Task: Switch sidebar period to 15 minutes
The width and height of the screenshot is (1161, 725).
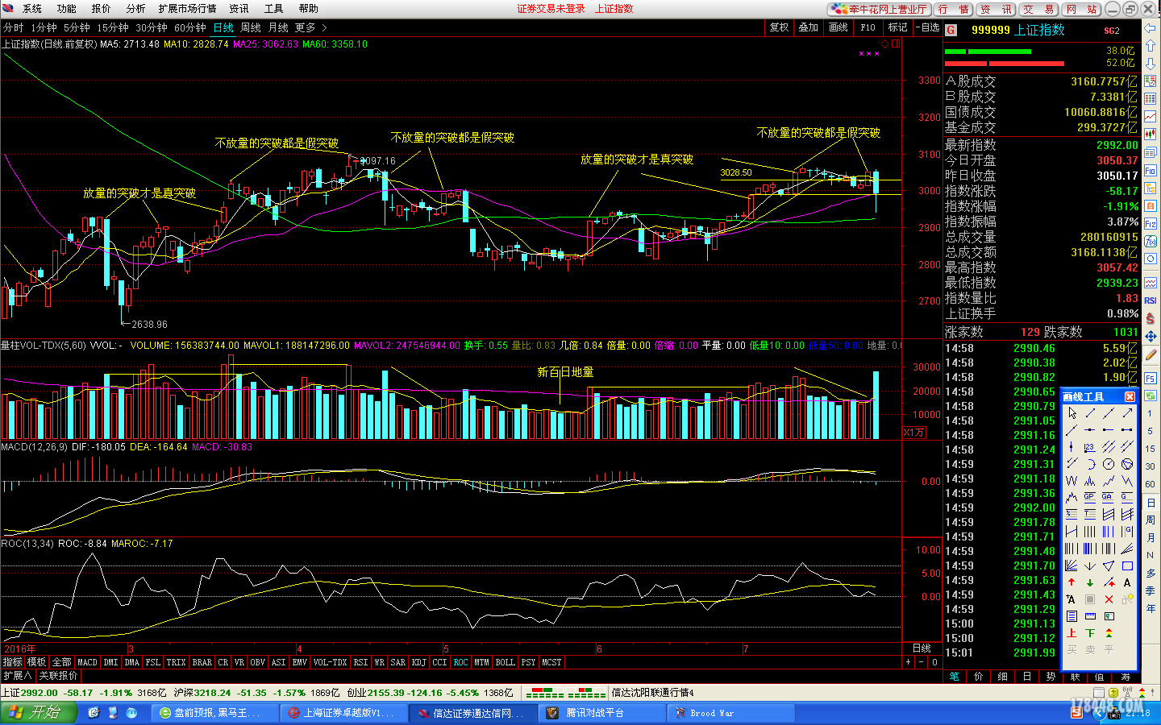Action: coord(1150,449)
